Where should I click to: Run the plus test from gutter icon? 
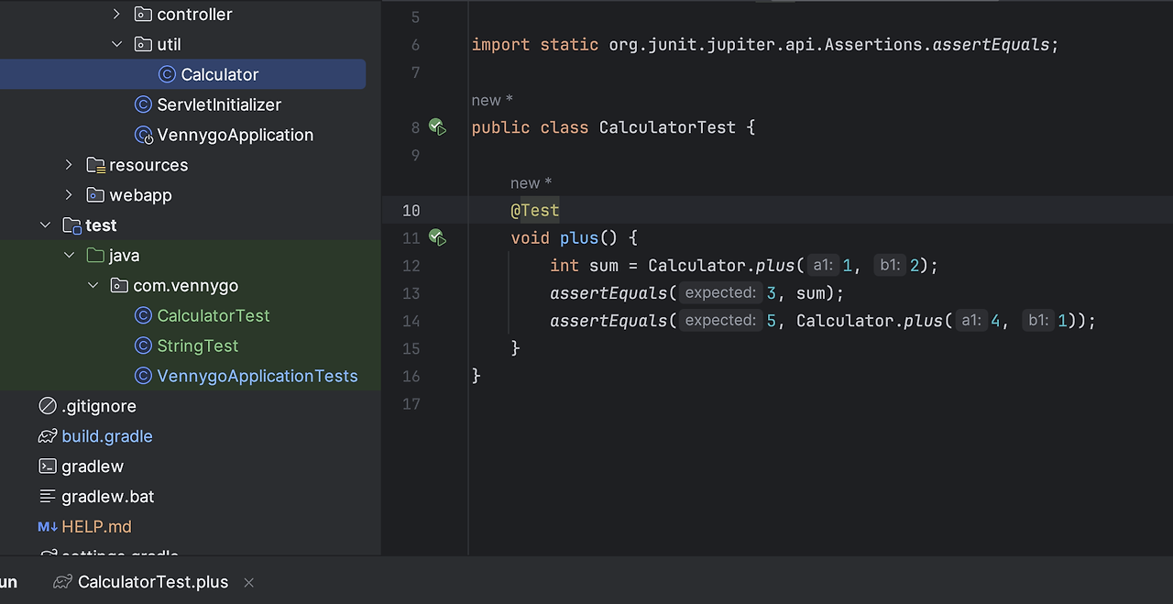point(438,238)
